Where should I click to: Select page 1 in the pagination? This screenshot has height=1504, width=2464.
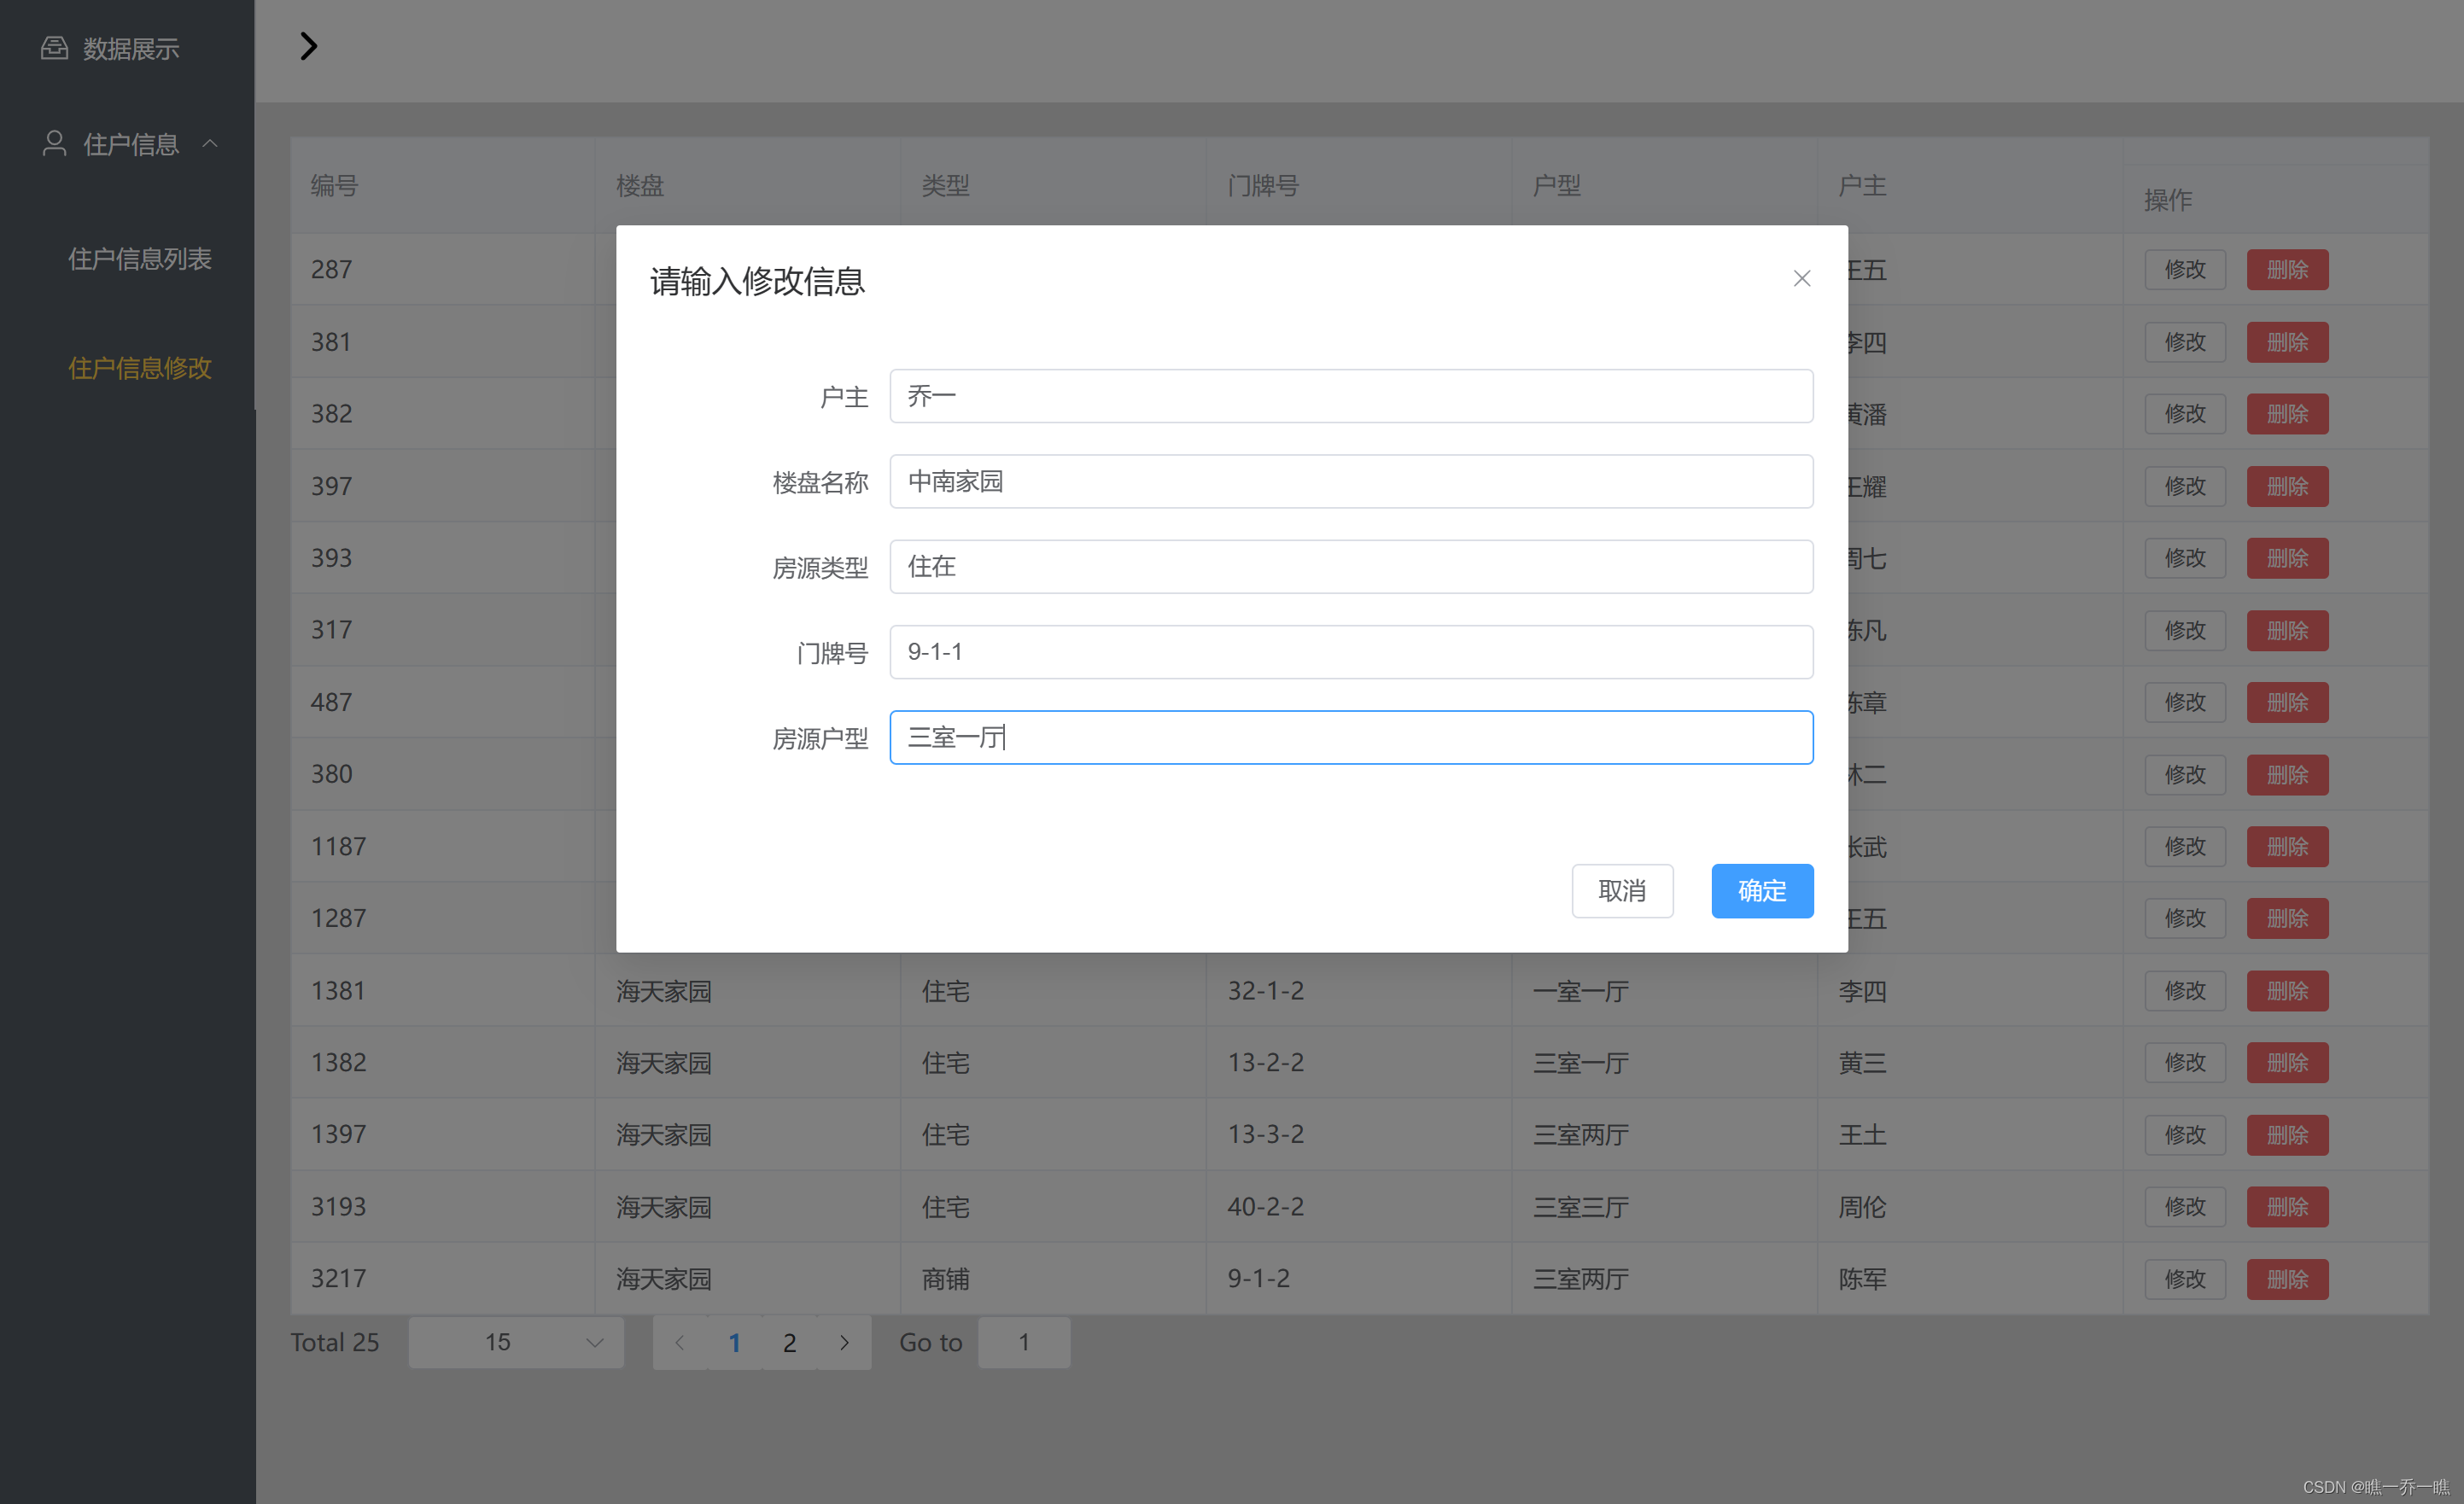tap(735, 1343)
